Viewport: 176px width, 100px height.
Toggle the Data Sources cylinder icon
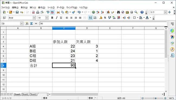click(132, 12)
